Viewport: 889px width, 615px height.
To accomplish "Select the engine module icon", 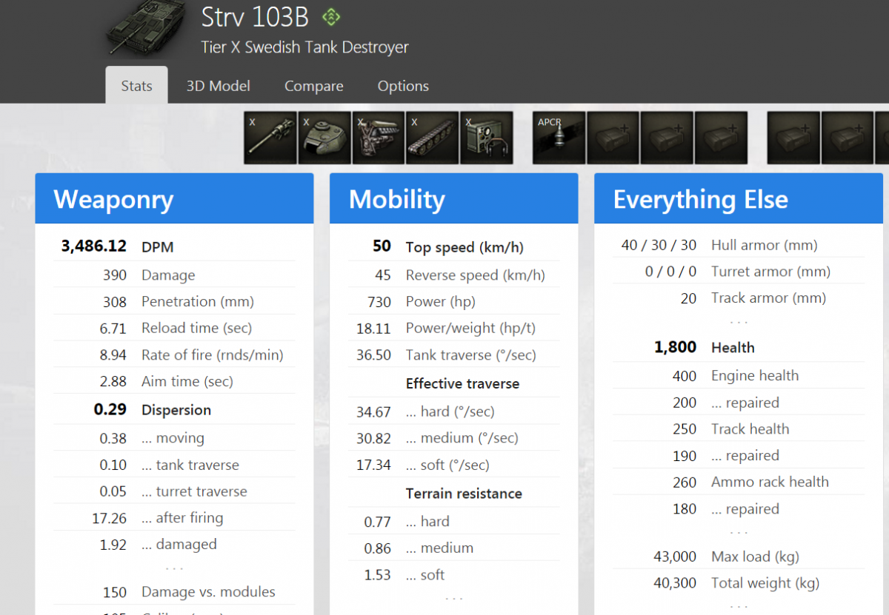I will pyautogui.click(x=379, y=138).
